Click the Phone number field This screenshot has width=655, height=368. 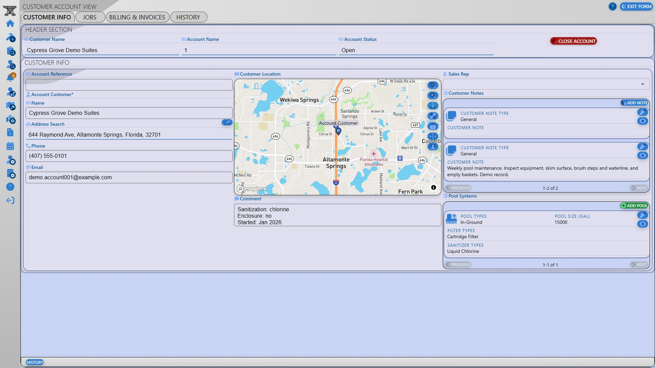[x=129, y=156]
